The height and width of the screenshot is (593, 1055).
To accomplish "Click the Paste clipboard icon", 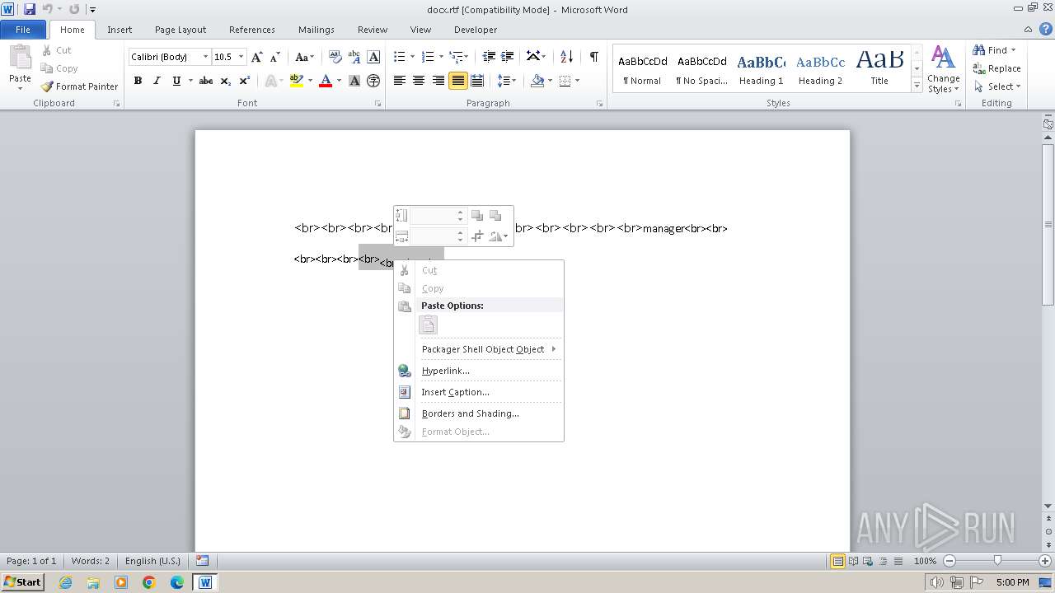I will 20,59.
